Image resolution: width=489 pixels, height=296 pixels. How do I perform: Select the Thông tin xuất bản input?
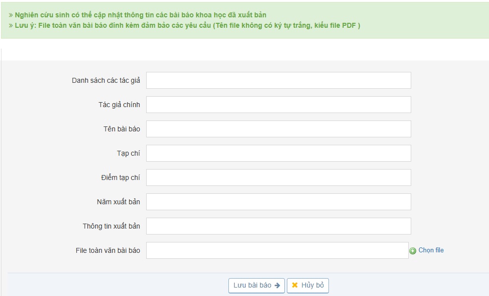tap(278, 226)
